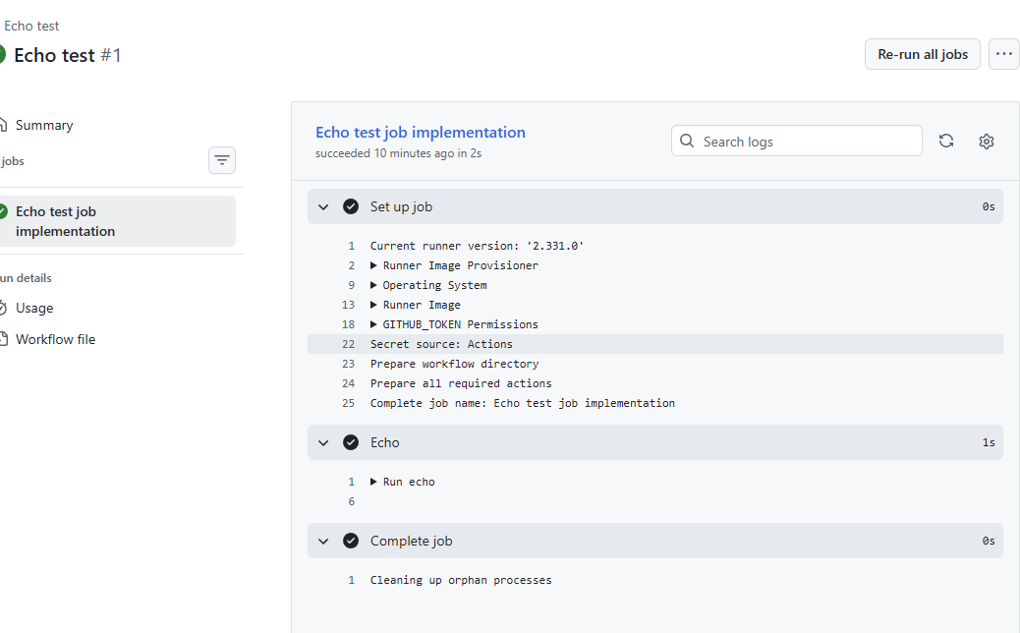Image resolution: width=1020 pixels, height=633 pixels.
Task: Open Usage under run details
Action: (x=34, y=308)
